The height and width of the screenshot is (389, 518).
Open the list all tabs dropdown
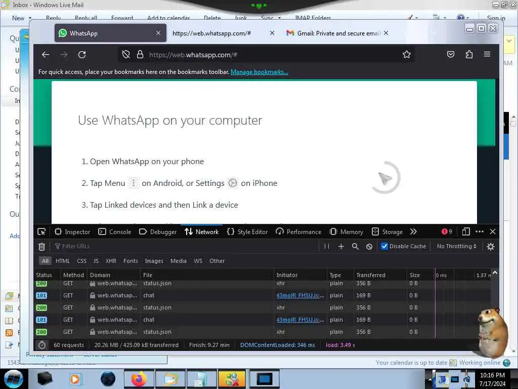coord(434,32)
